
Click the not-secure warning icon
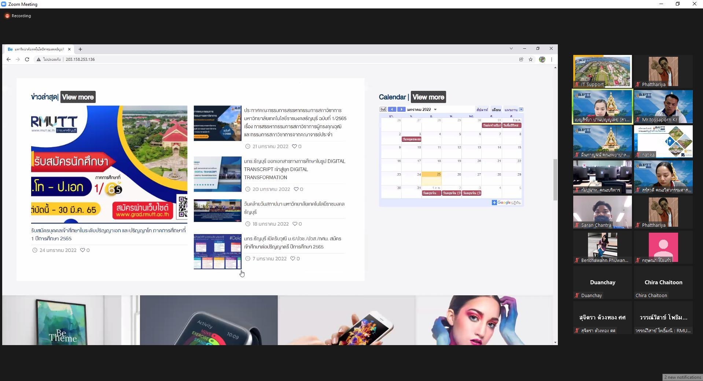[38, 59]
